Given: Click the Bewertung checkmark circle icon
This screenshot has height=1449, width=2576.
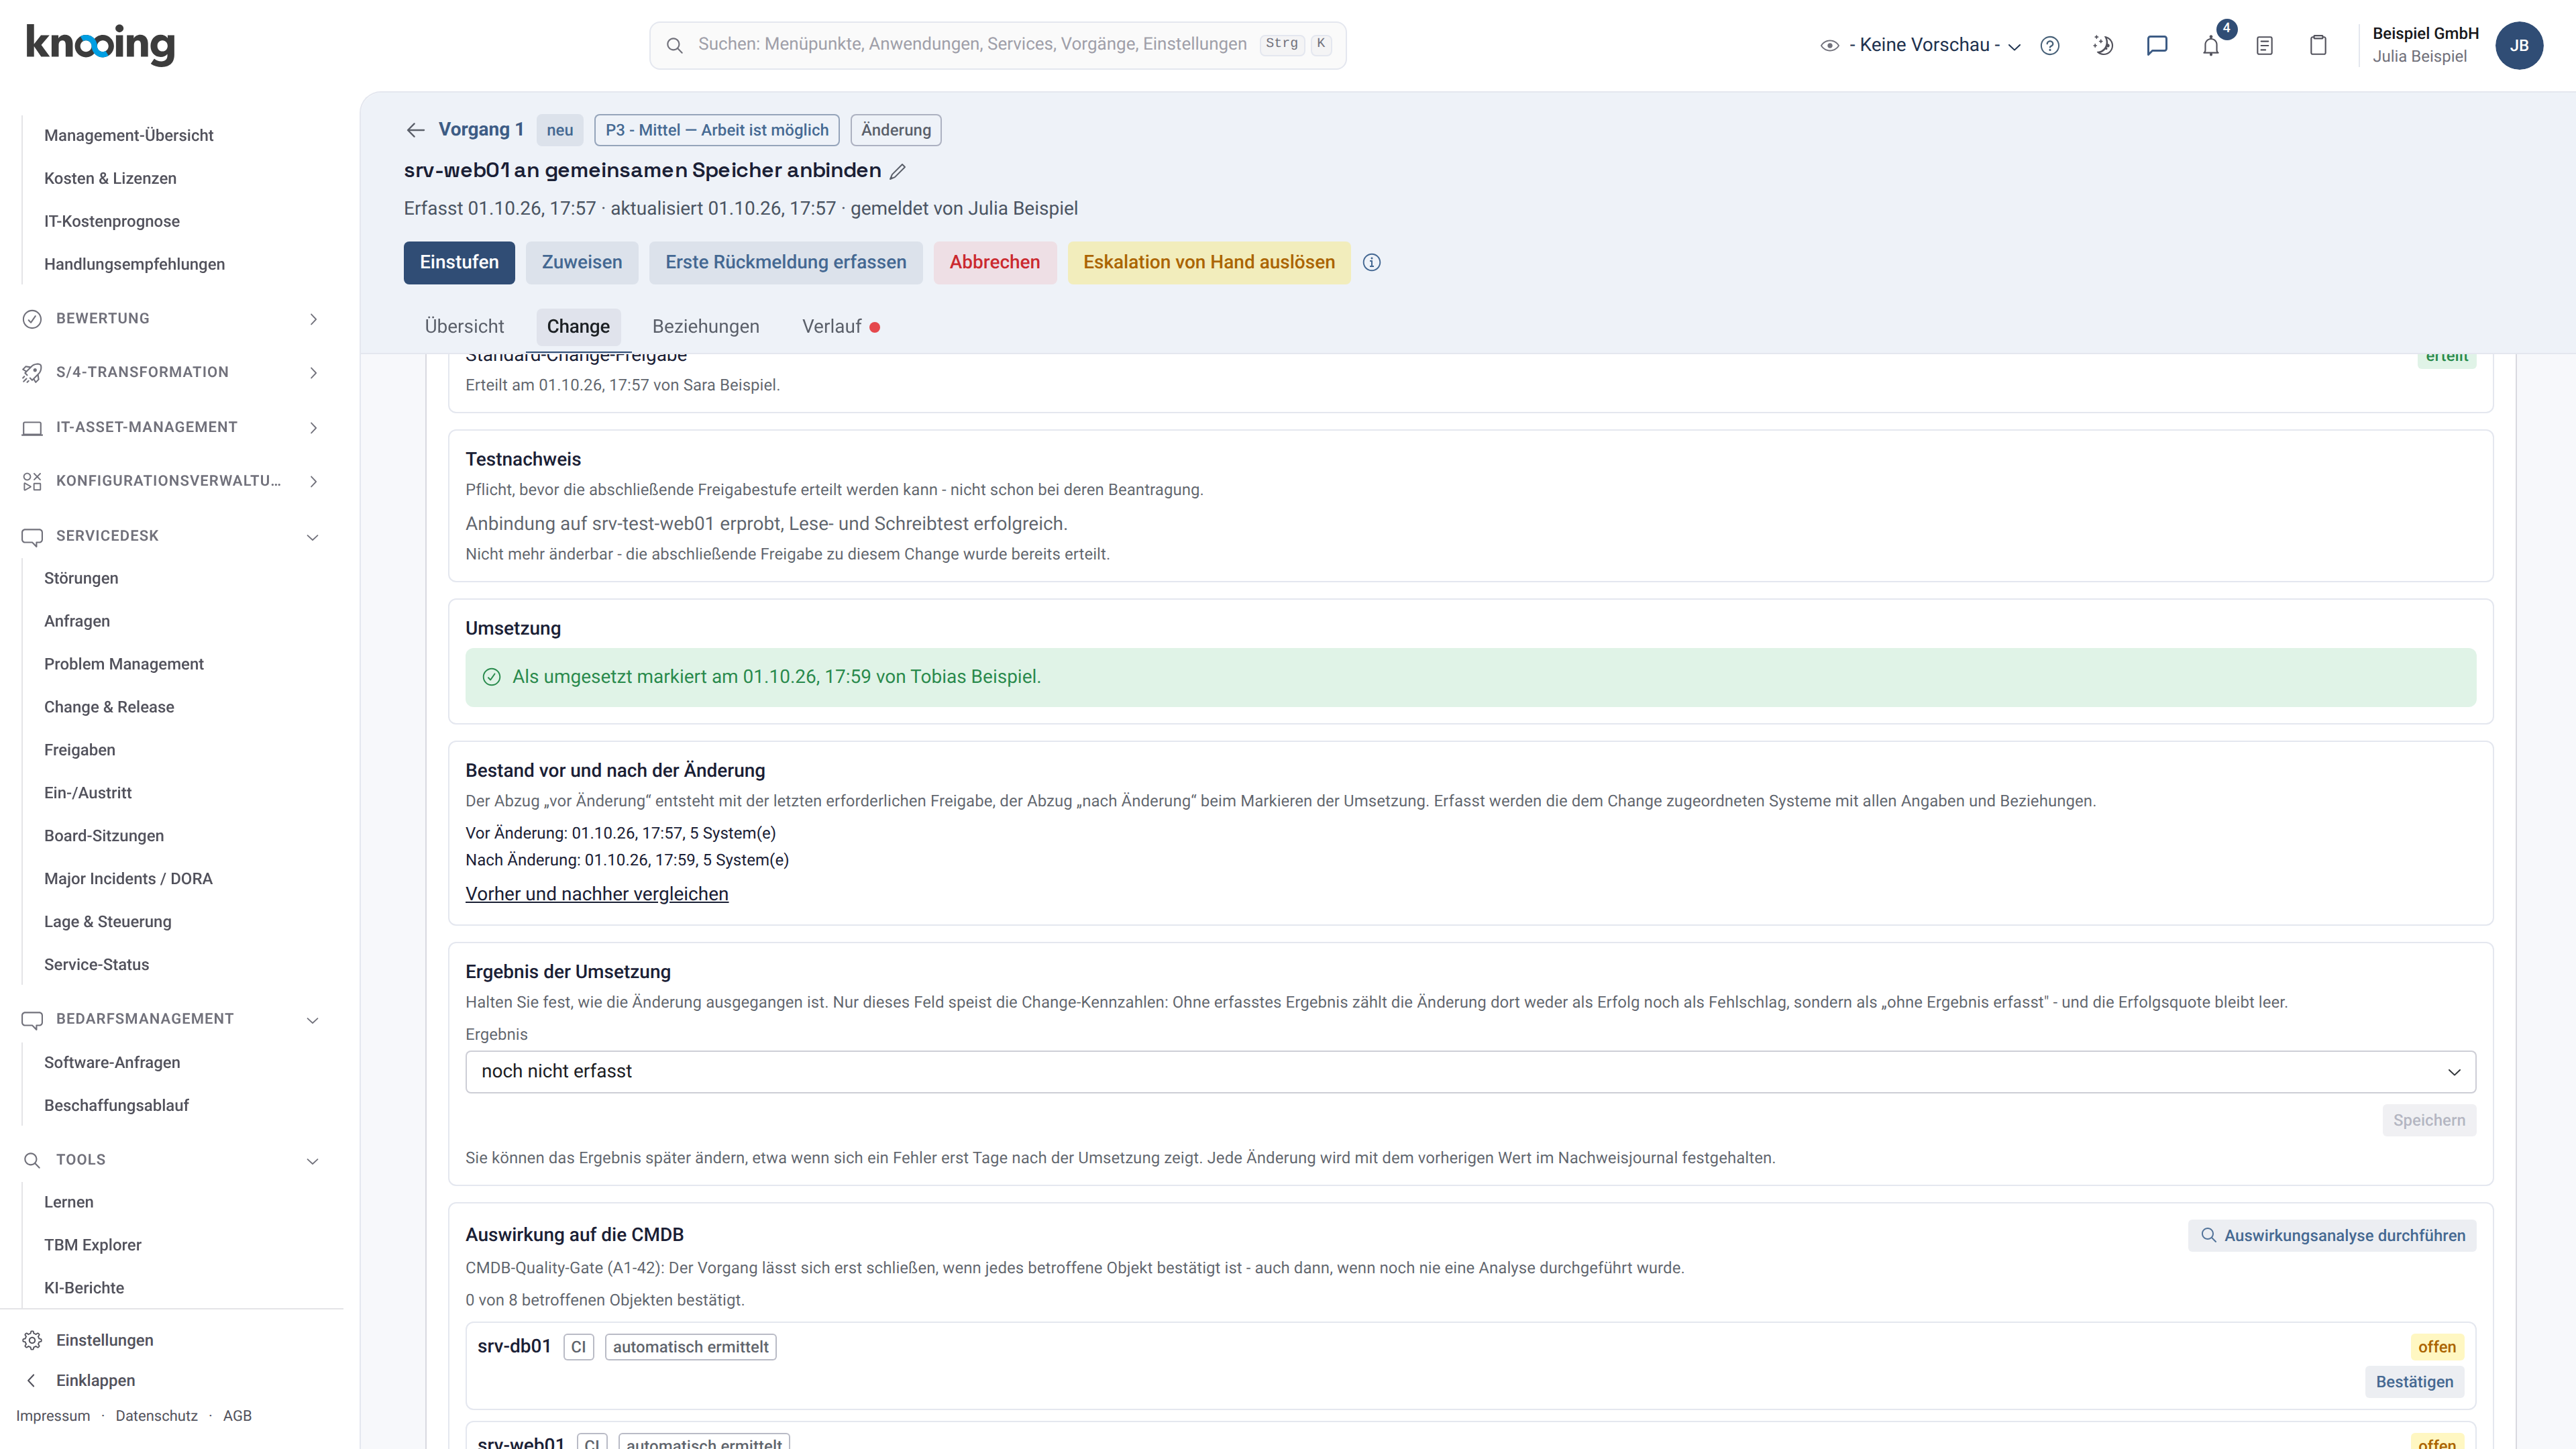Looking at the screenshot, I should tap(32, 318).
